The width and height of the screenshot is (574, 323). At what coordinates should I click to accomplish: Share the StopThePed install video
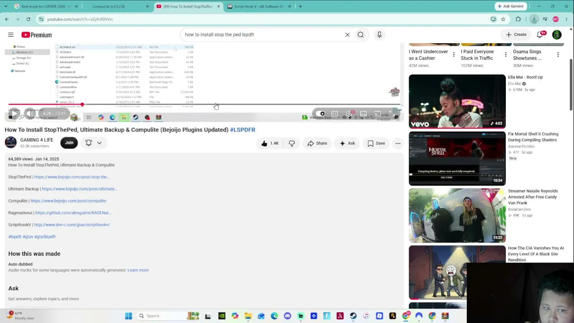[x=317, y=143]
